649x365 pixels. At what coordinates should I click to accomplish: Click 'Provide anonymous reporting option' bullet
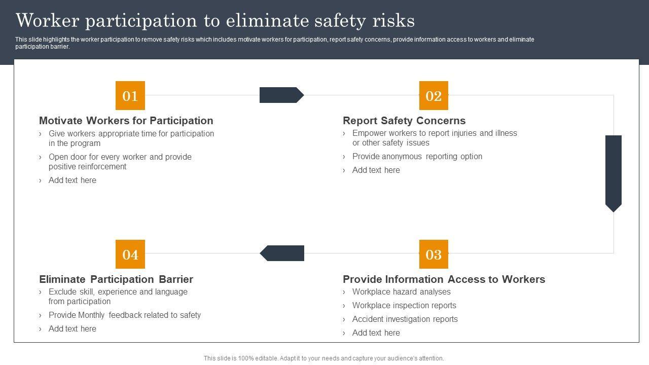[x=417, y=157]
